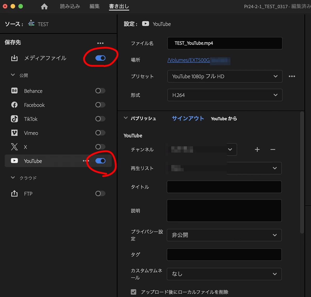Open カスタムサムネール dropdown
311x297 pixels.
224,274
